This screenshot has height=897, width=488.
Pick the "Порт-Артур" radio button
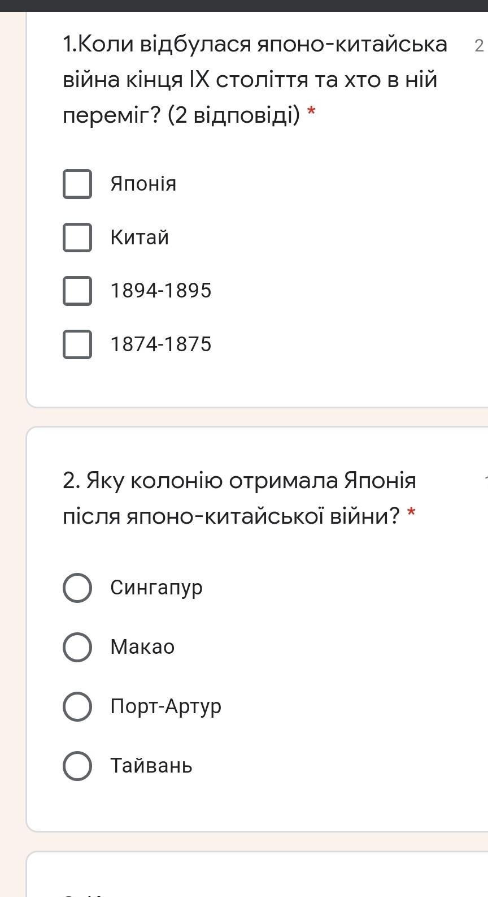click(77, 706)
